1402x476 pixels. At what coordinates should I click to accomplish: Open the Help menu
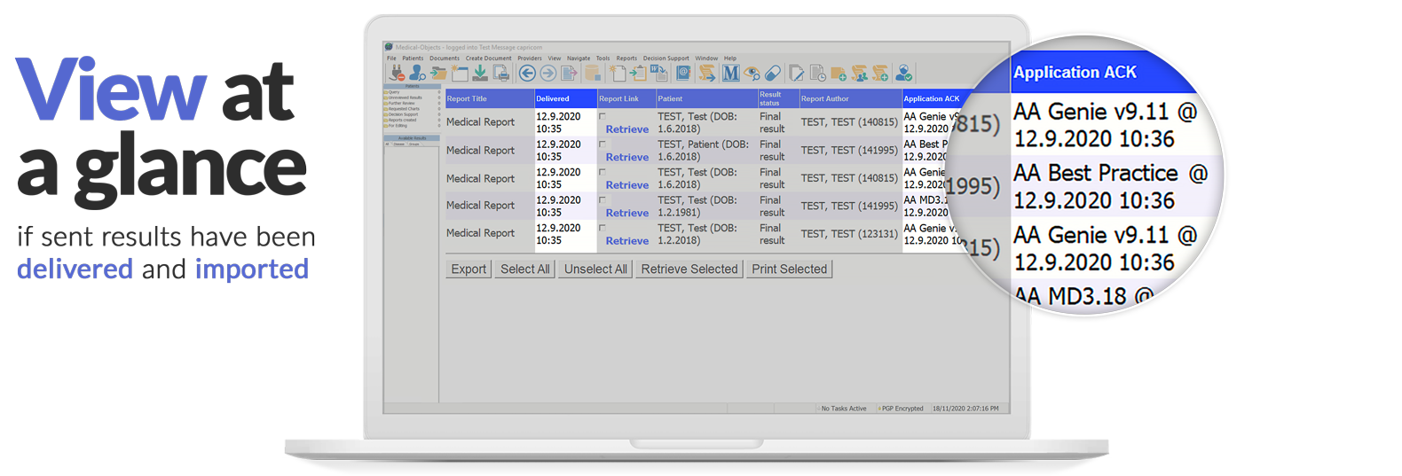(x=730, y=58)
